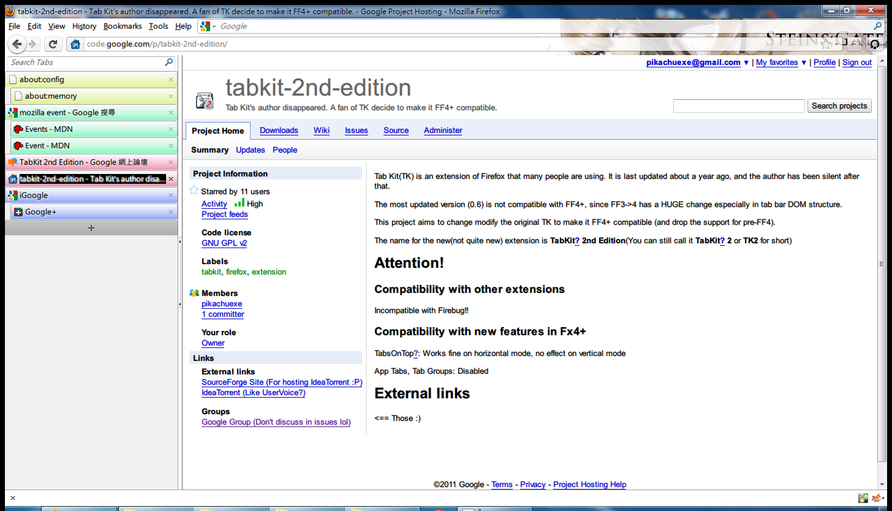Click the magnifier icon in the Search Tabs box
This screenshot has width=892, height=511.
click(x=169, y=62)
